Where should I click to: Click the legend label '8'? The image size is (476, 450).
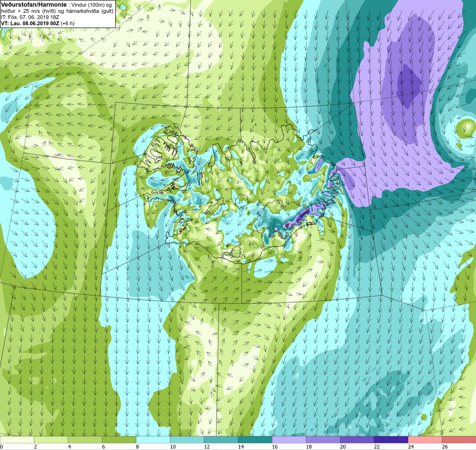(x=138, y=446)
